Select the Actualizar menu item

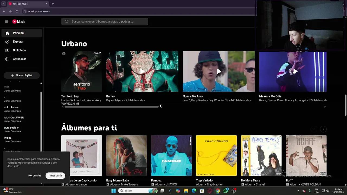(22, 59)
